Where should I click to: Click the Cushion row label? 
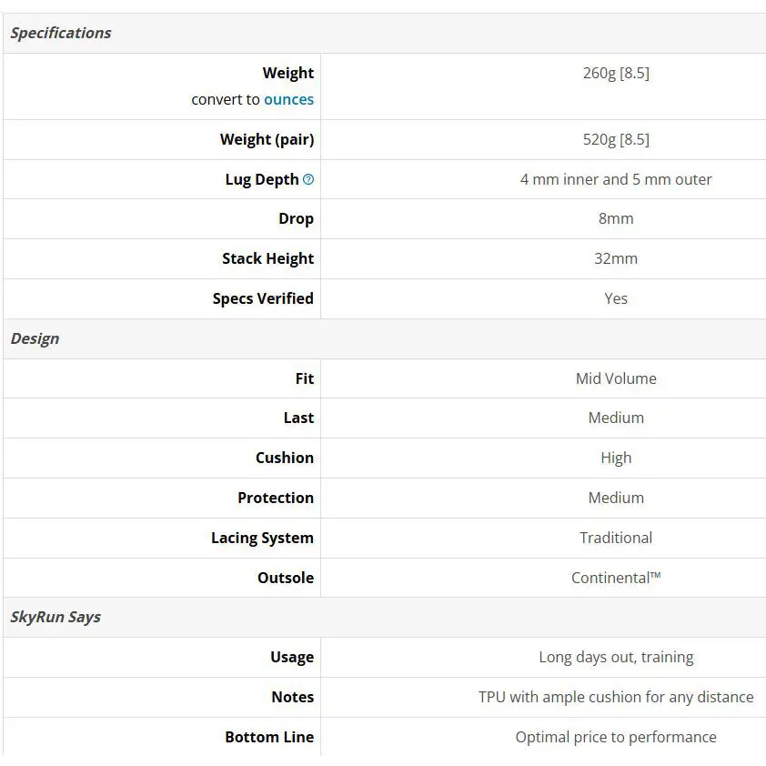point(284,458)
